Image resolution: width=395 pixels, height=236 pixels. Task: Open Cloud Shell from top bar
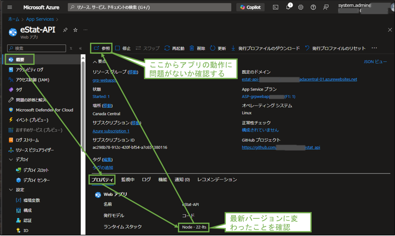[x=276, y=7]
